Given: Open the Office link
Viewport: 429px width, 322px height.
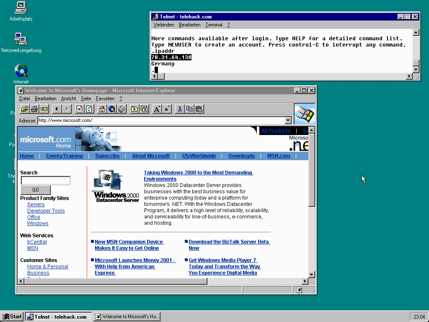Looking at the screenshot, I should click(34, 217).
